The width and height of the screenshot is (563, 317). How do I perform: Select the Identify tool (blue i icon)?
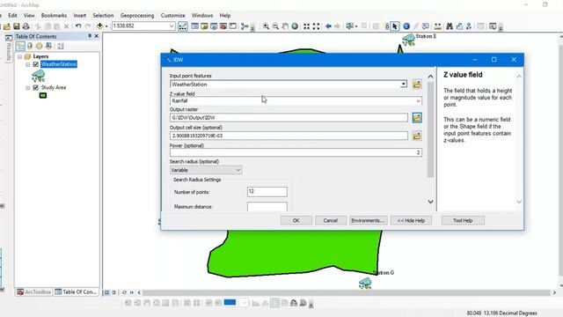[x=406, y=26]
